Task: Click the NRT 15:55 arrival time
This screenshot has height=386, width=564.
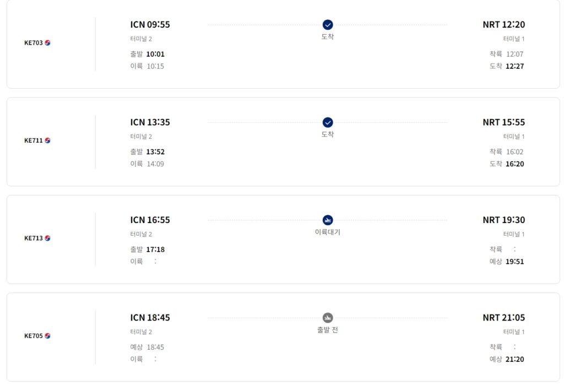Action: [x=503, y=122]
